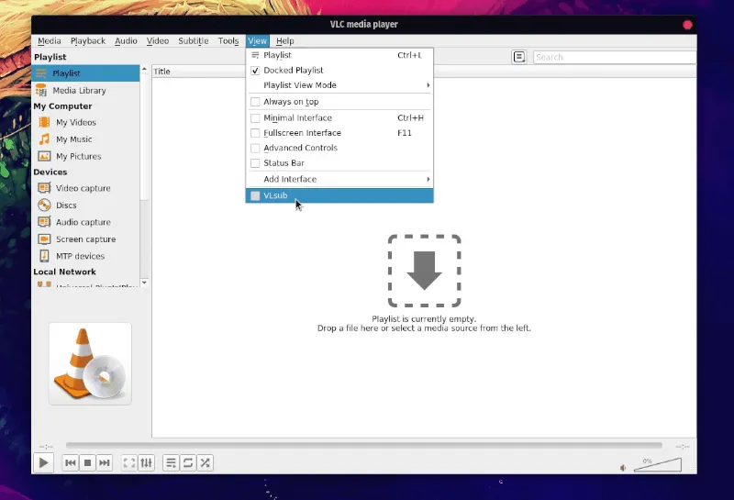
Task: Enable the Status Bar checkbox
Action: pyautogui.click(x=256, y=163)
